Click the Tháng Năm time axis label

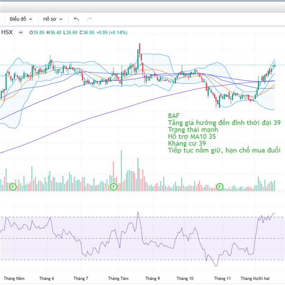[x=14, y=278]
